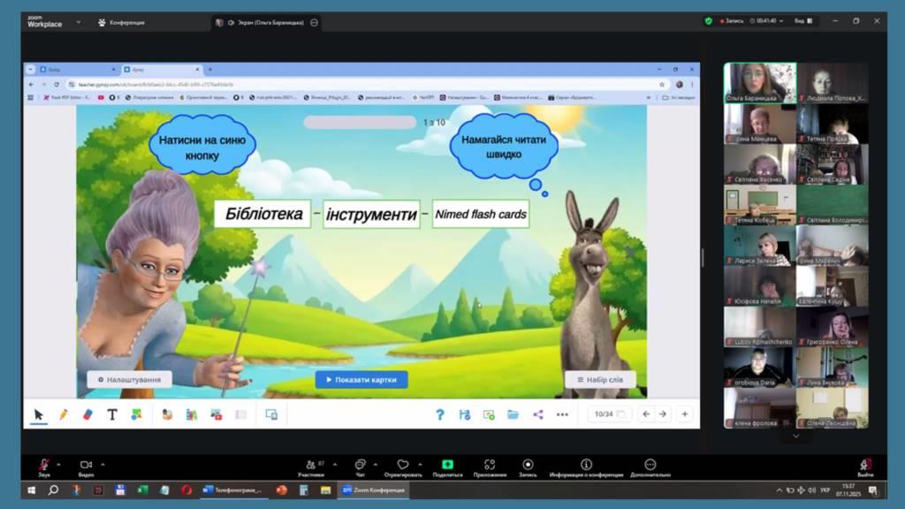
Task: Toggle the Zoom recording button
Action: point(528,465)
